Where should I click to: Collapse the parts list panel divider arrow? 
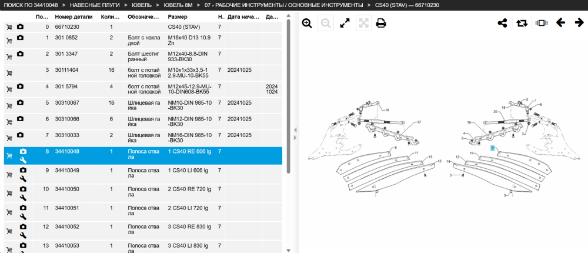tap(295, 129)
